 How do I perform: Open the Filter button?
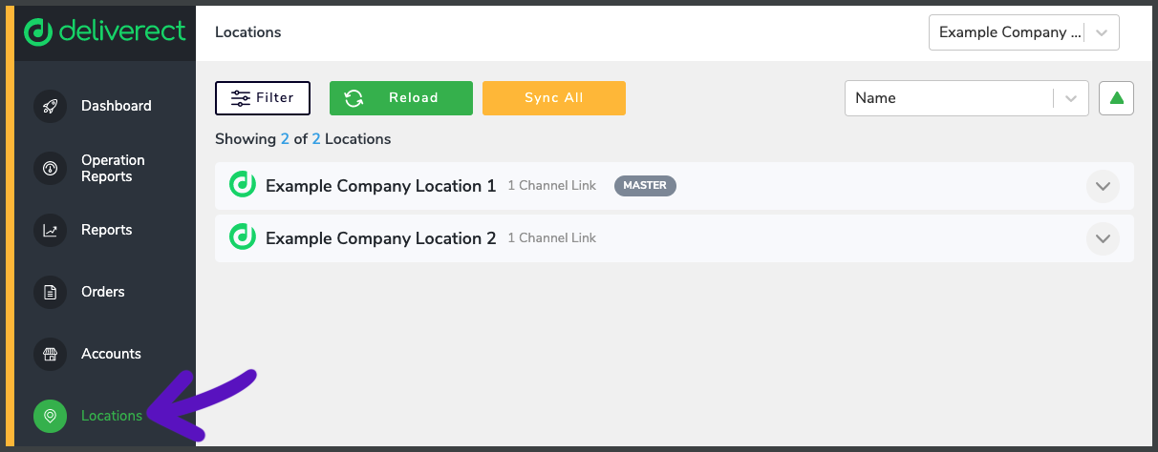tap(263, 98)
